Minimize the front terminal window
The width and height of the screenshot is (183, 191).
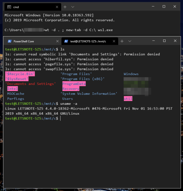point(154,41)
